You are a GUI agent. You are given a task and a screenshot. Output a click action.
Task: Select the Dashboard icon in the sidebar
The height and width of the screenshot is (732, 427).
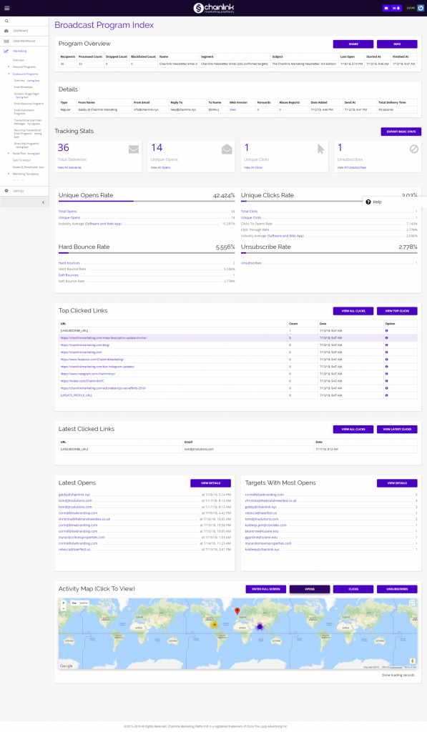click(x=6, y=31)
